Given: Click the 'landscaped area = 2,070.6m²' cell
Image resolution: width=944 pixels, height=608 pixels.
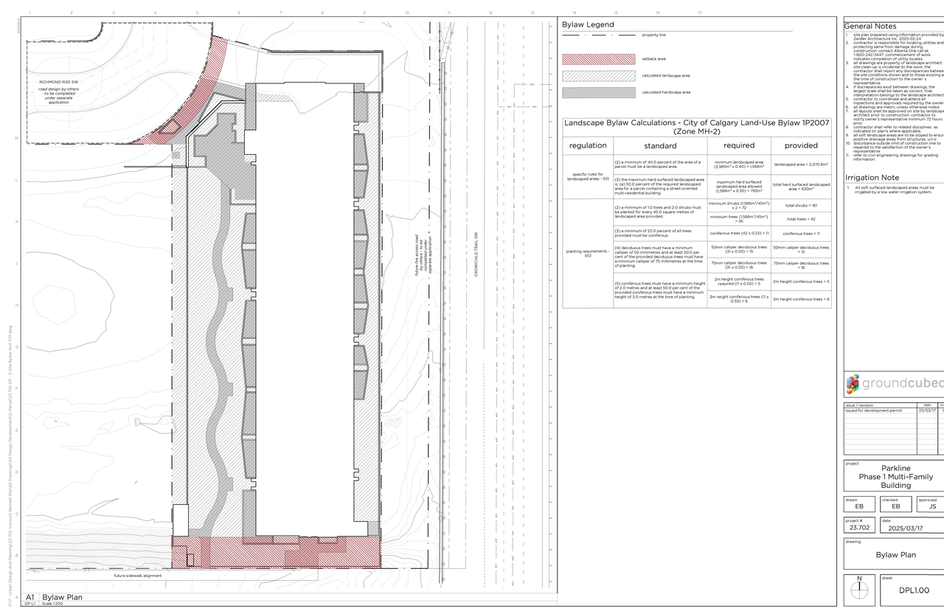Looking at the screenshot, I should pos(801,164).
